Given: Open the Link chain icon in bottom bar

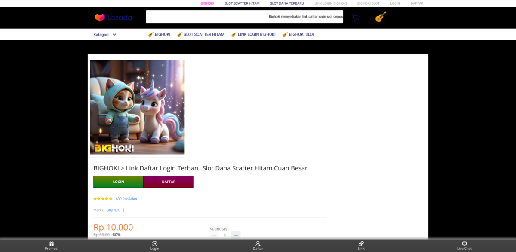Looking at the screenshot, I should [361, 244].
